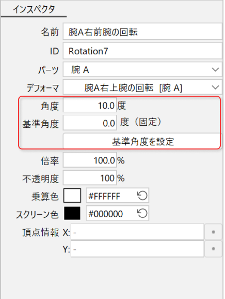The image size is (225, 299).
Task: Open the black スクリーン色 color swatch
Action: (72, 213)
